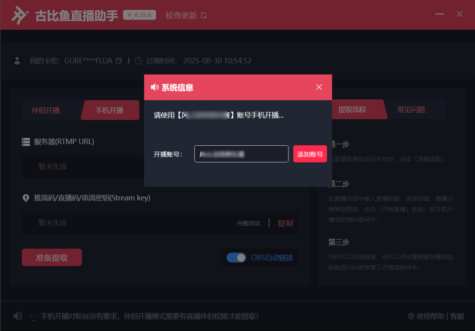Click the user avatar icon beside 我的卡密
475x331 pixels.
tap(18, 60)
